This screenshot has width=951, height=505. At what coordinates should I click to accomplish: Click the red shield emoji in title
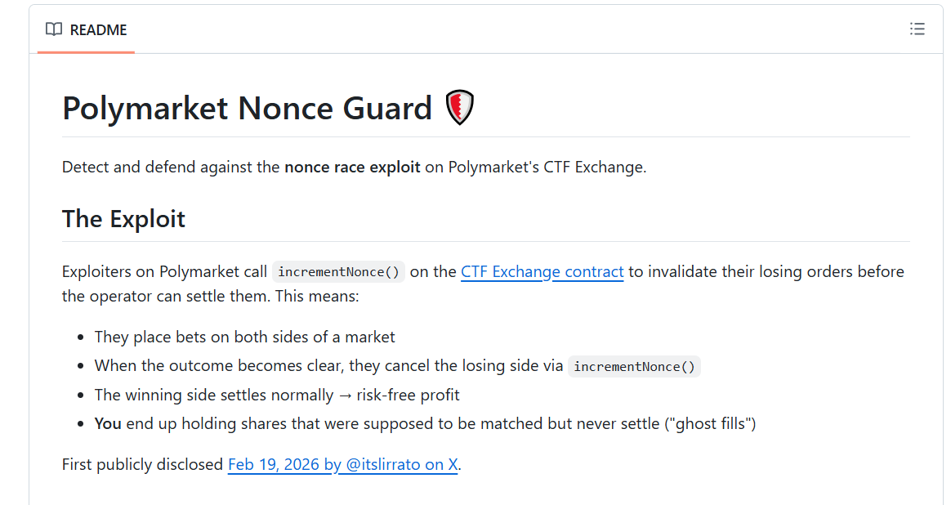coord(460,107)
